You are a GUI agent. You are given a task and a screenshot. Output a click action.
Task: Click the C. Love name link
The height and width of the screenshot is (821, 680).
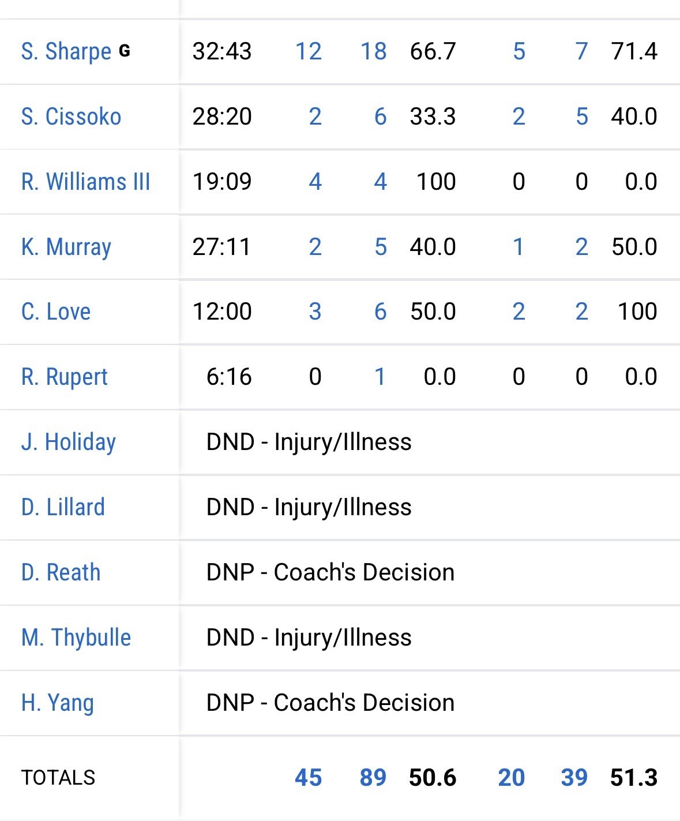pos(55,312)
